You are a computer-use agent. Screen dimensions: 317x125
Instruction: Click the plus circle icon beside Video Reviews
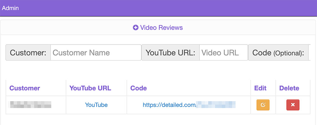(135, 27)
